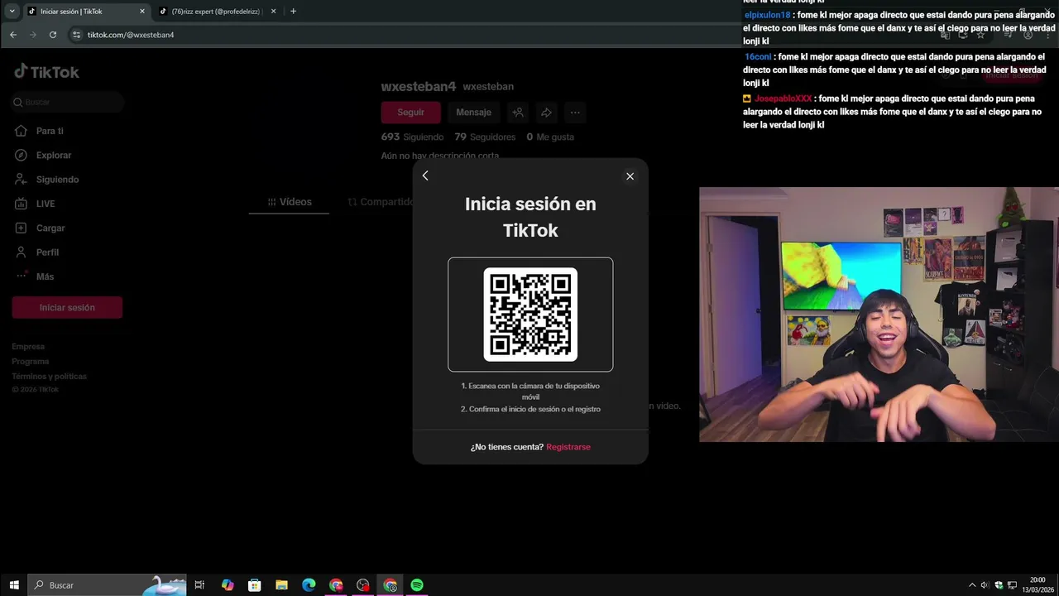Open Términos y políticas footer link
This screenshot has height=596, width=1059.
click(x=49, y=377)
